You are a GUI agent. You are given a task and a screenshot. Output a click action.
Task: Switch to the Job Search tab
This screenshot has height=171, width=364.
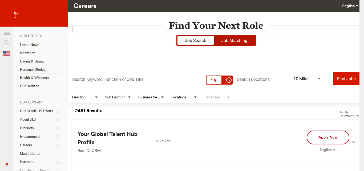pyautogui.click(x=196, y=41)
